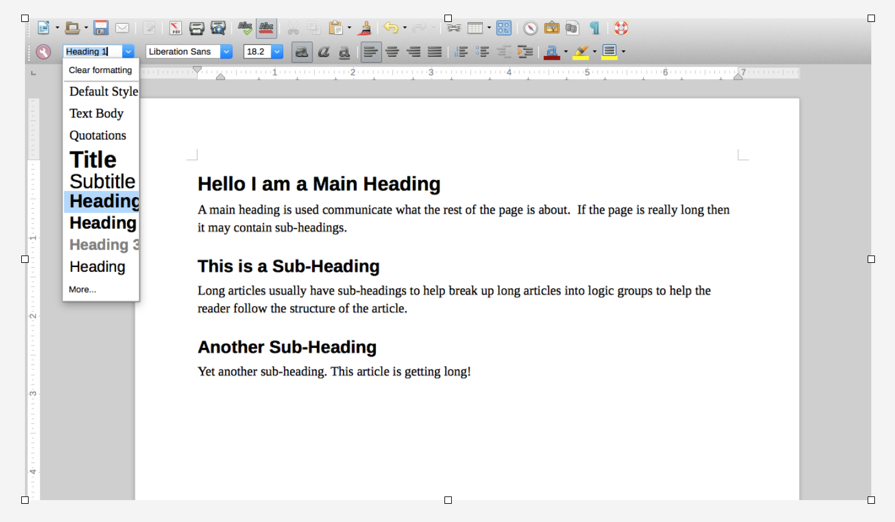Screen dimensions: 895x522
Task: Toggle AutoSpellcheck red underline button
Action: pos(266,28)
